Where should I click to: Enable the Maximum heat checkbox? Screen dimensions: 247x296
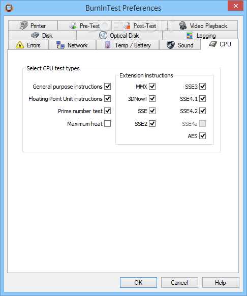tap(108, 124)
